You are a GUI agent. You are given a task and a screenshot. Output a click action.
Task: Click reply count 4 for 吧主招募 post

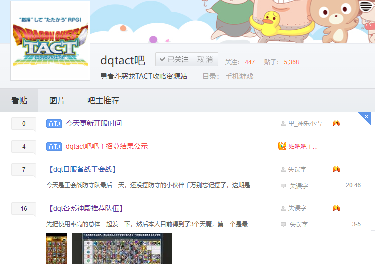coord(24,147)
